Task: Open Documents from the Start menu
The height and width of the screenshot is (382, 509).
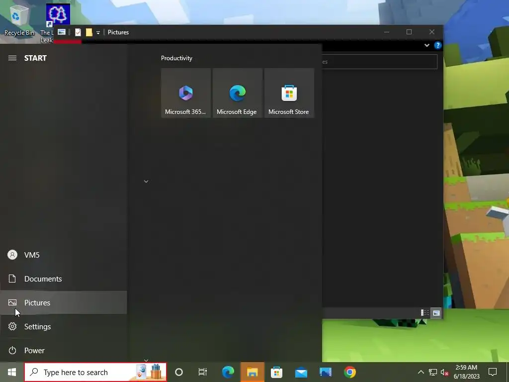Action: [63, 279]
